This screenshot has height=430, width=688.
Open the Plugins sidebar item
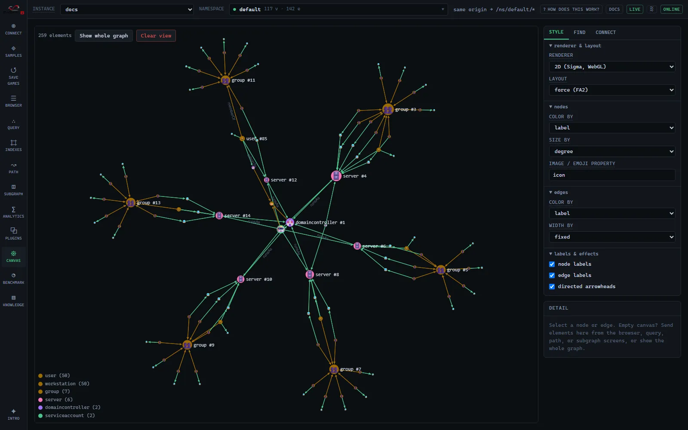coord(13,234)
